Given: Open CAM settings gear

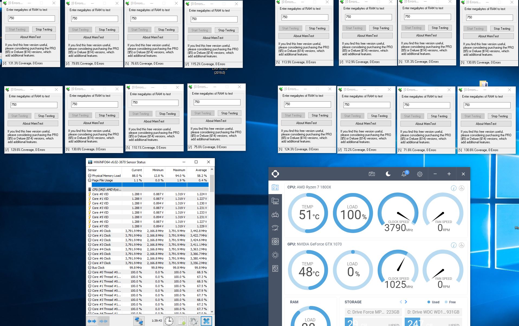Looking at the screenshot, I should coord(420,174).
